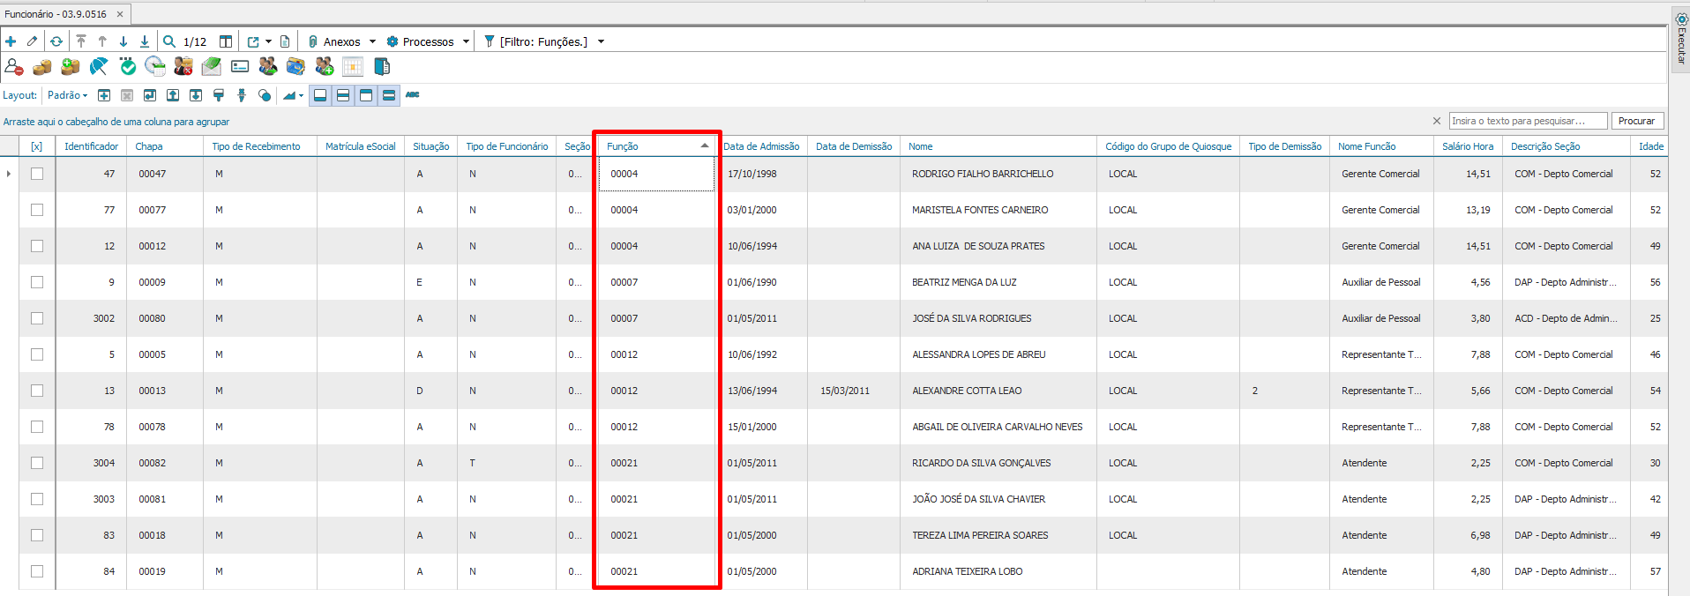This screenshot has width=1690, height=596.
Task: Click the group of people with arrow icon
Action: (268, 66)
